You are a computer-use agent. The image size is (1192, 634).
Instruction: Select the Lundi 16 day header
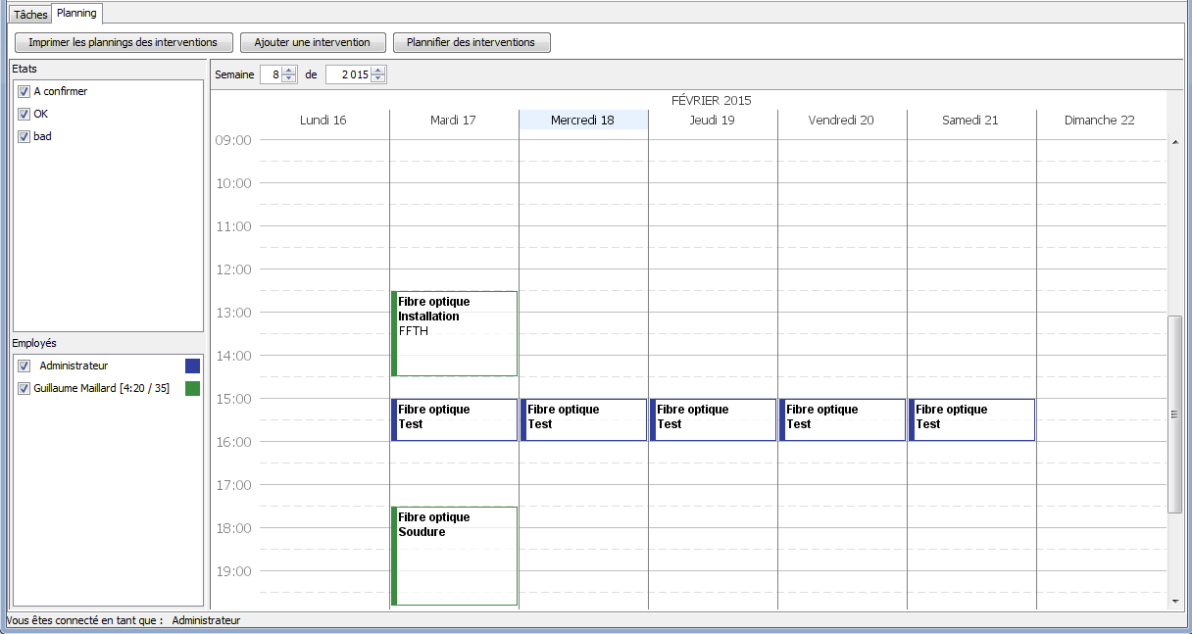[x=323, y=120]
